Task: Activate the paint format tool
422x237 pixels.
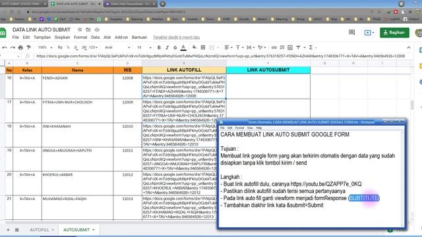Action: 29,47
